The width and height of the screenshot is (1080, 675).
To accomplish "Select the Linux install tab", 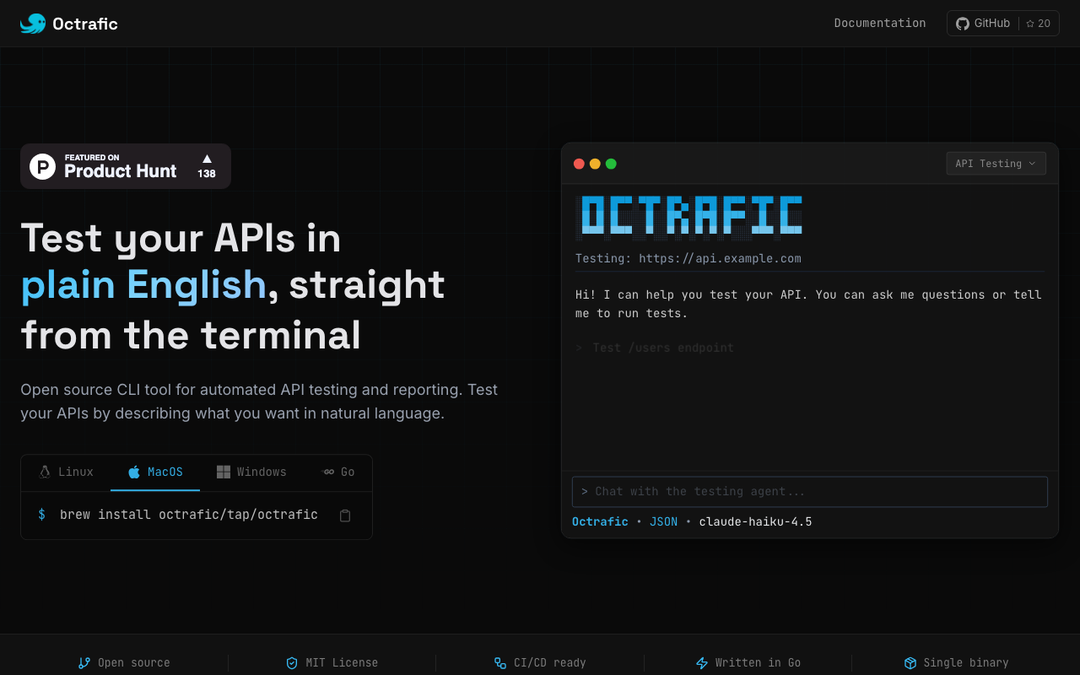I will click(x=66, y=472).
